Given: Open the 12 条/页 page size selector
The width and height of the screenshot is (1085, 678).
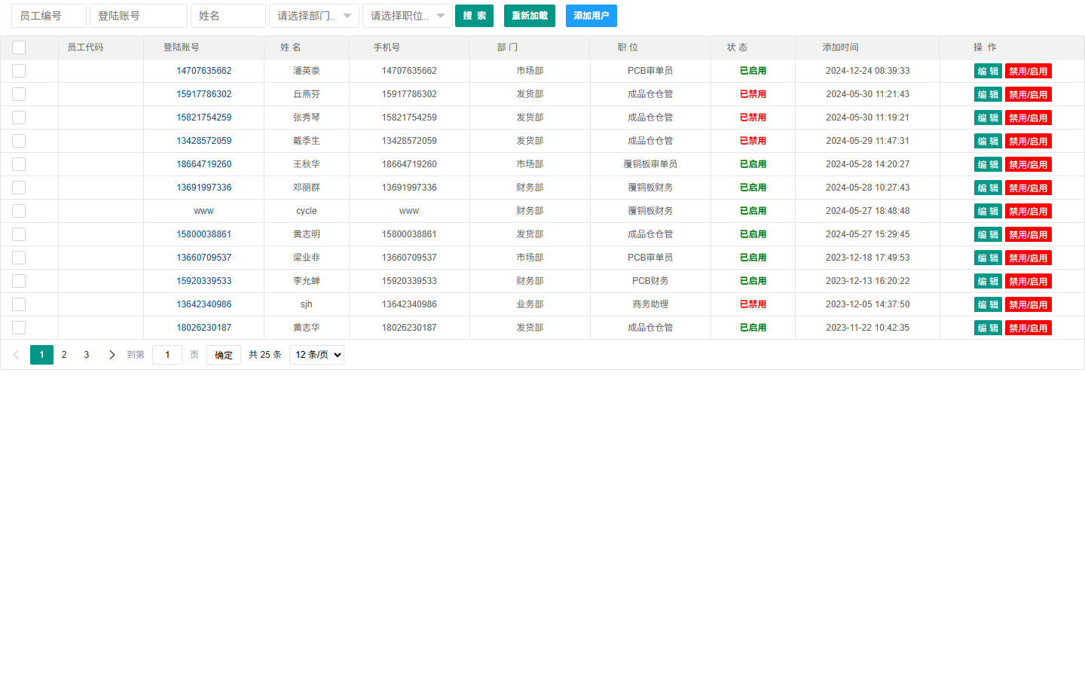Looking at the screenshot, I should coord(316,355).
